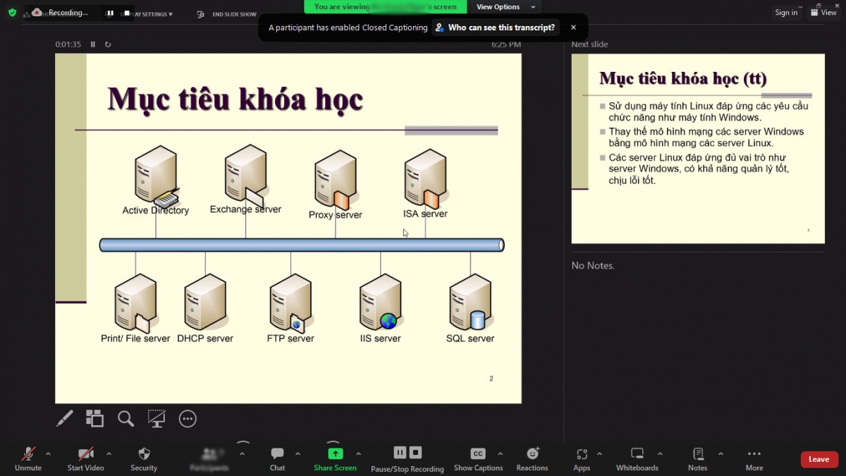Open Whiteboards
Image resolution: width=846 pixels, height=476 pixels.
pyautogui.click(x=637, y=458)
